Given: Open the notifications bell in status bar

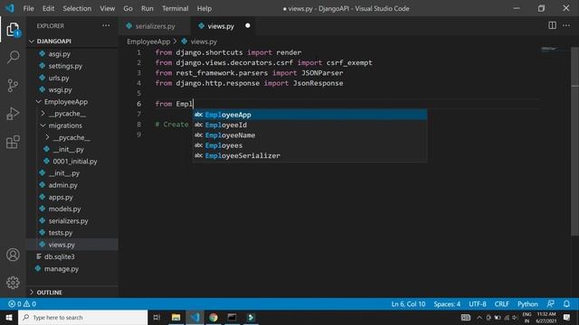Looking at the screenshot, I should [566, 304].
